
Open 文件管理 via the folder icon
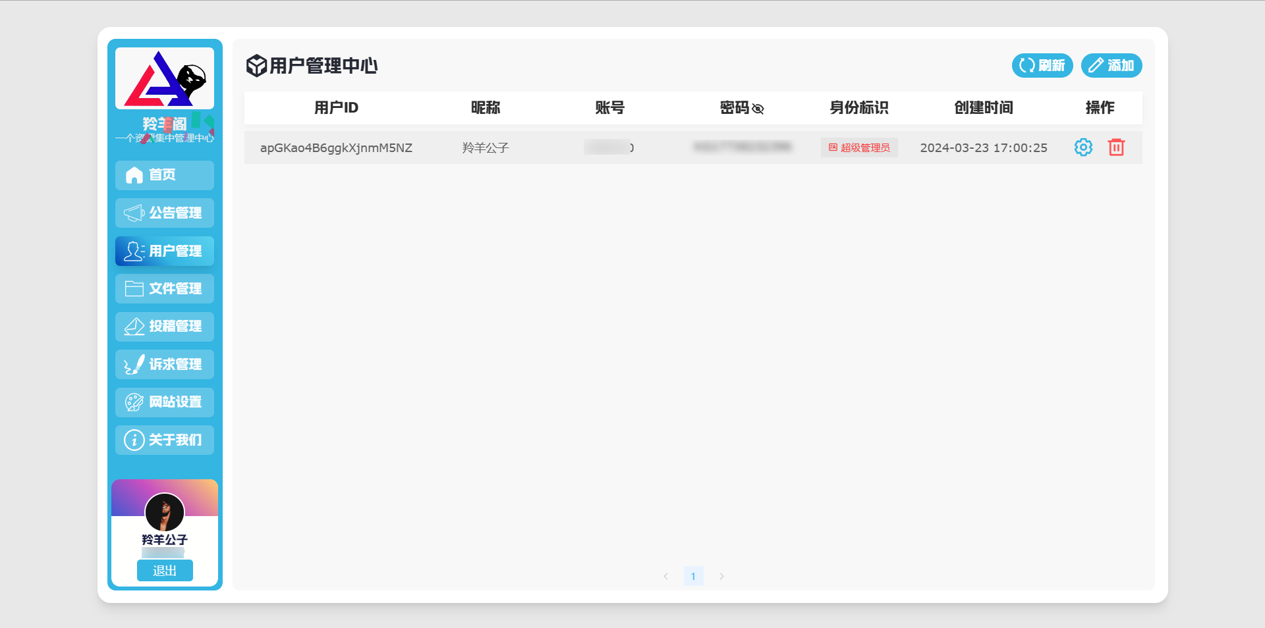point(134,288)
